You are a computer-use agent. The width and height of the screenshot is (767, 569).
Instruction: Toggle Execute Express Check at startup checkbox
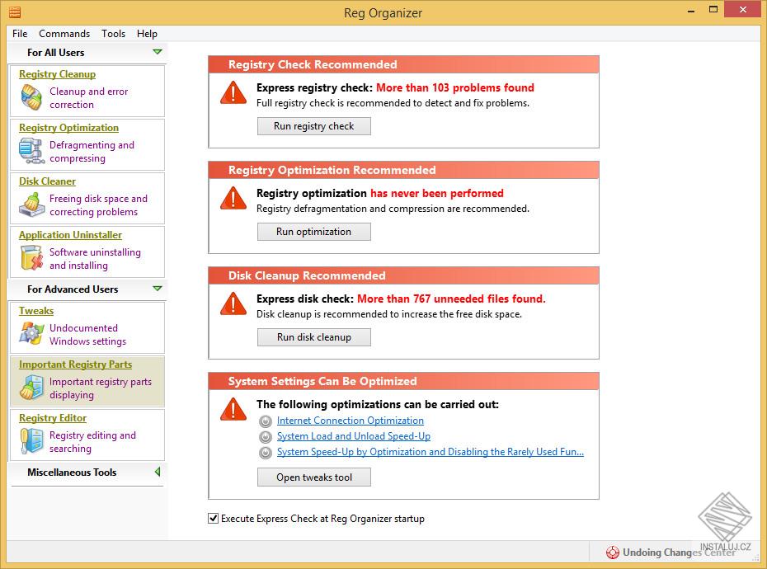coord(214,518)
